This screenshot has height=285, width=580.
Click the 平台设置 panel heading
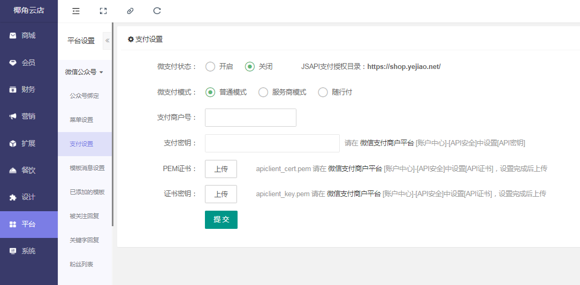[81, 41]
